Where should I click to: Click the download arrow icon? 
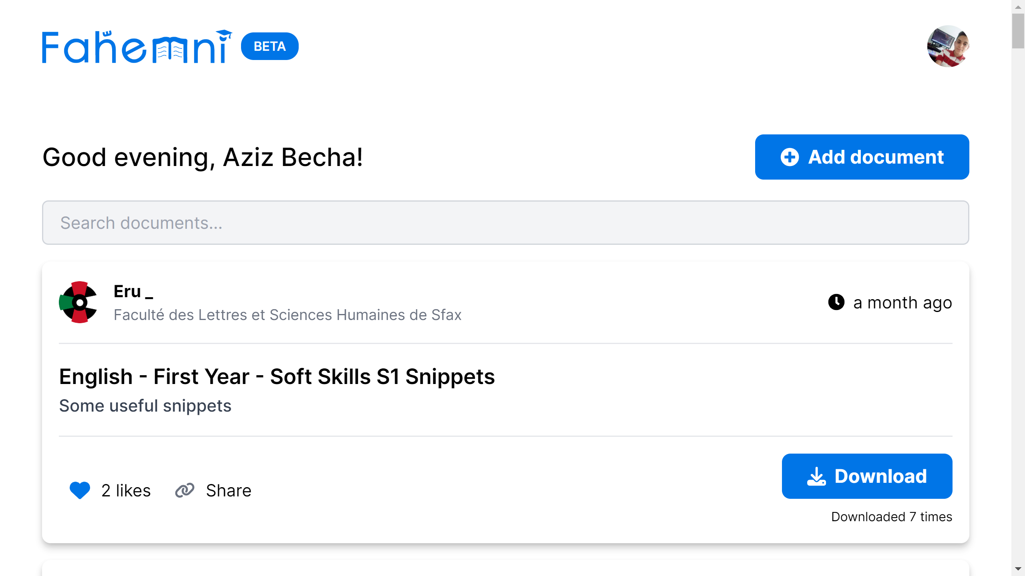click(816, 476)
